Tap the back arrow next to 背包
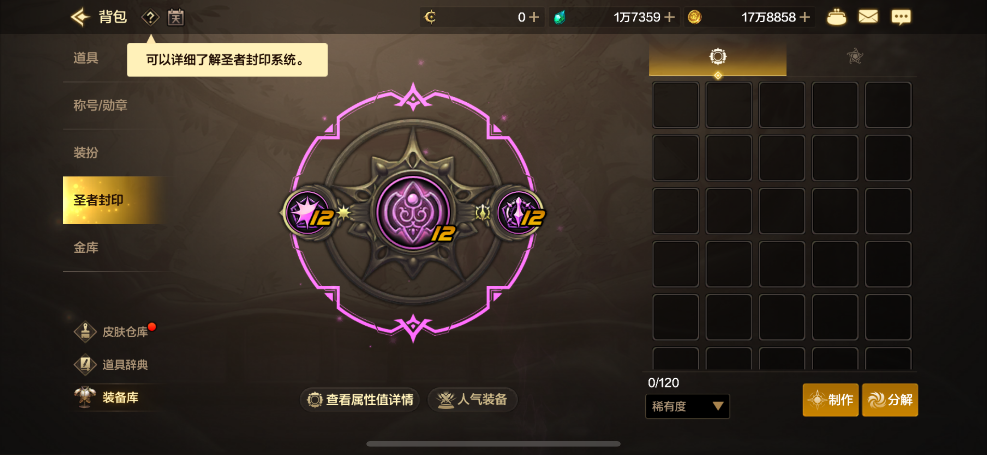 (80, 17)
